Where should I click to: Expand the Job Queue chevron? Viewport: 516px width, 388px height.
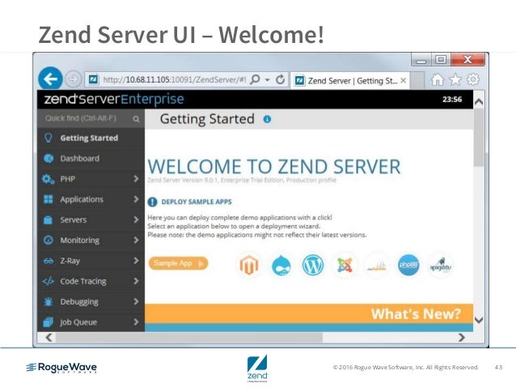pyautogui.click(x=136, y=322)
